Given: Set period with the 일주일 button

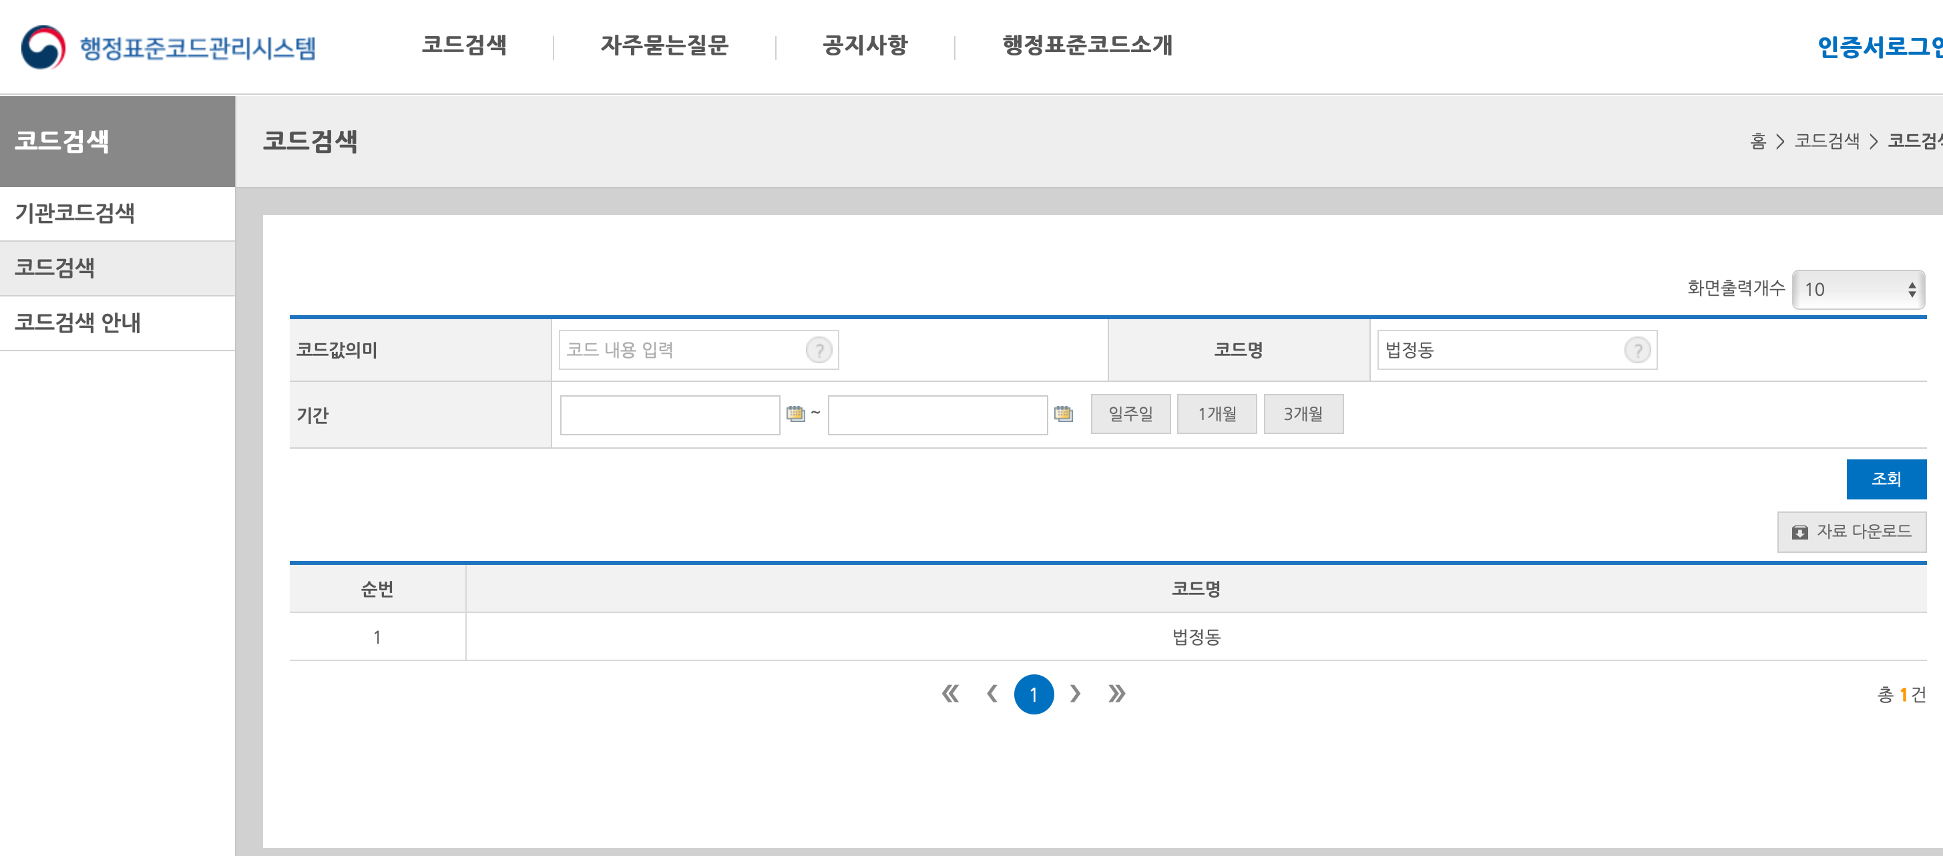Looking at the screenshot, I should [1130, 414].
